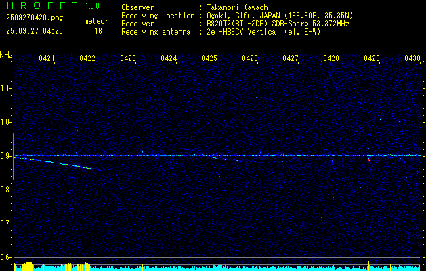Screen dimensions: 426x271
Task: Click the 0.9 kHz axis label
Action: click(x=6, y=156)
